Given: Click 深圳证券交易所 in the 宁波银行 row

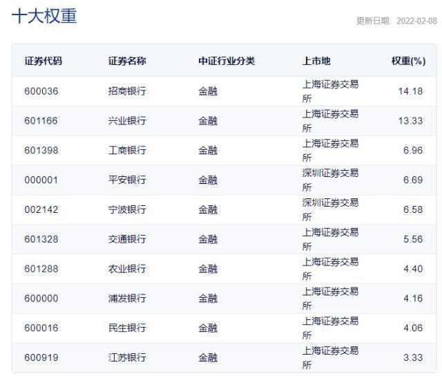Looking at the screenshot, I should [330, 209].
